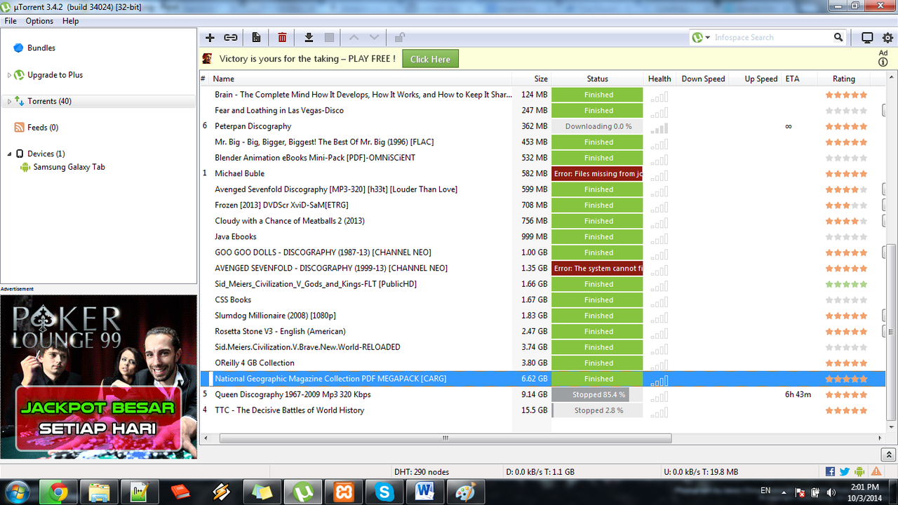Viewport: 898px width, 505px height.
Task: Open Microsoft Word from the taskbar
Action: click(x=425, y=492)
